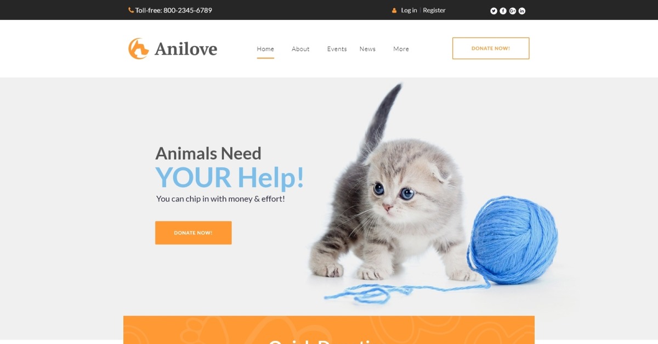Select the Home menu item
The width and height of the screenshot is (658, 344).
click(x=265, y=49)
